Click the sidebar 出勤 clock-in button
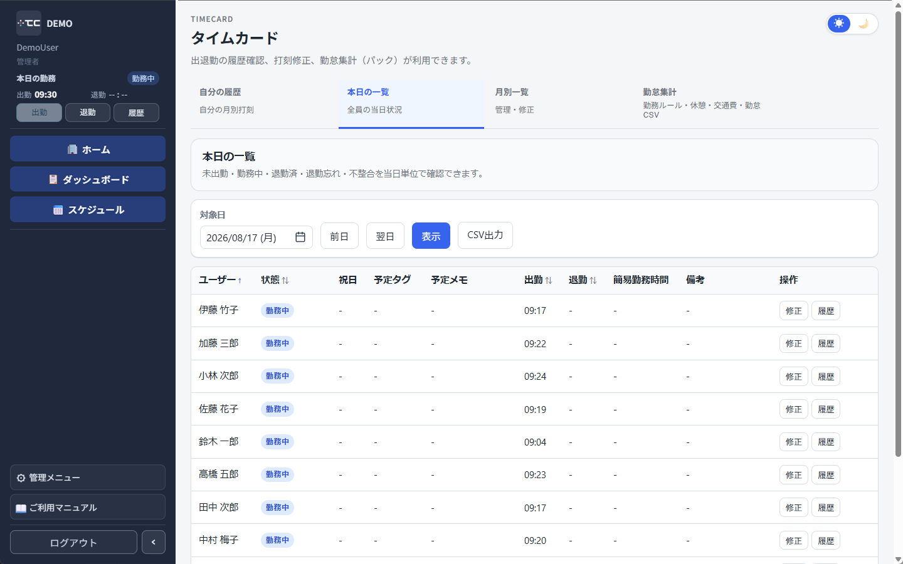Image resolution: width=903 pixels, height=564 pixels. (x=39, y=113)
